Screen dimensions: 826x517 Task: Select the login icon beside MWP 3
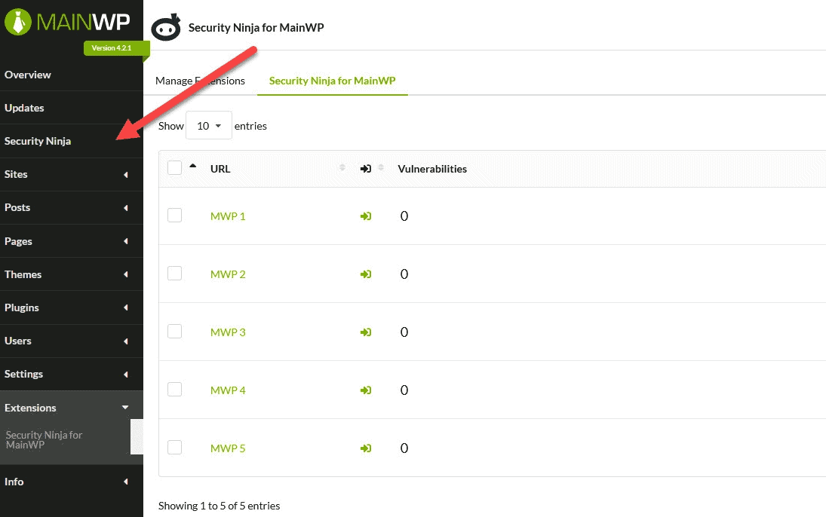[366, 332]
